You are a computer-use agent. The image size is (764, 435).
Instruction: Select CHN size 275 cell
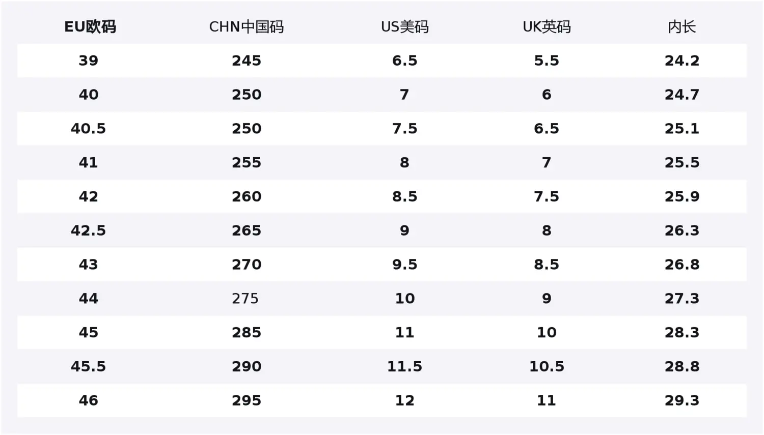245,299
